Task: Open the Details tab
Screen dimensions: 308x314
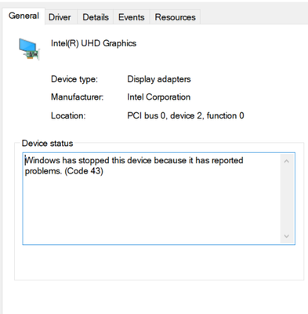Action: (96, 17)
